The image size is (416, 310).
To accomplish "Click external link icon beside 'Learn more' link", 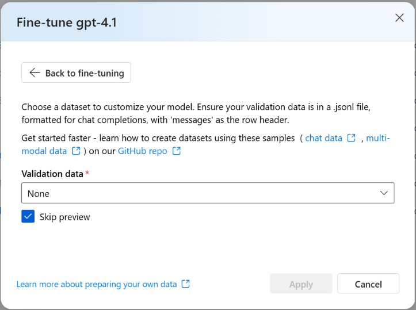I will (185, 284).
